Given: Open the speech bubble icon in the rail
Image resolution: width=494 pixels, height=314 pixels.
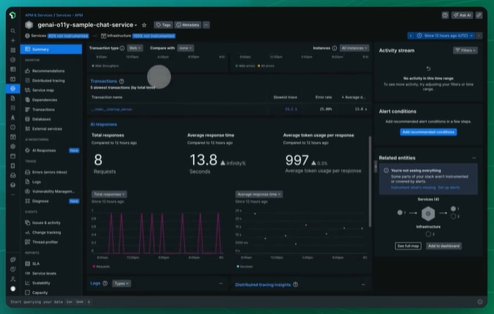Looking at the screenshot, I should click(x=13, y=260).
